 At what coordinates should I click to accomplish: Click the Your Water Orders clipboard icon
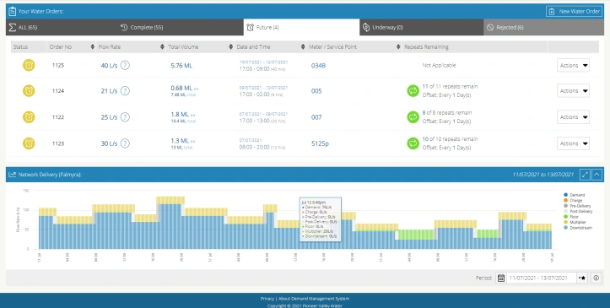[12, 11]
